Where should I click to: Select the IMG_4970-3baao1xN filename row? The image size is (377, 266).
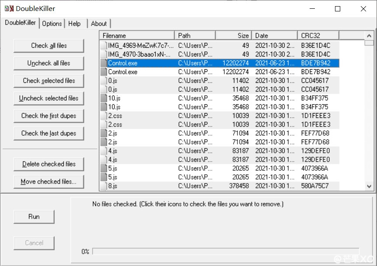point(139,54)
